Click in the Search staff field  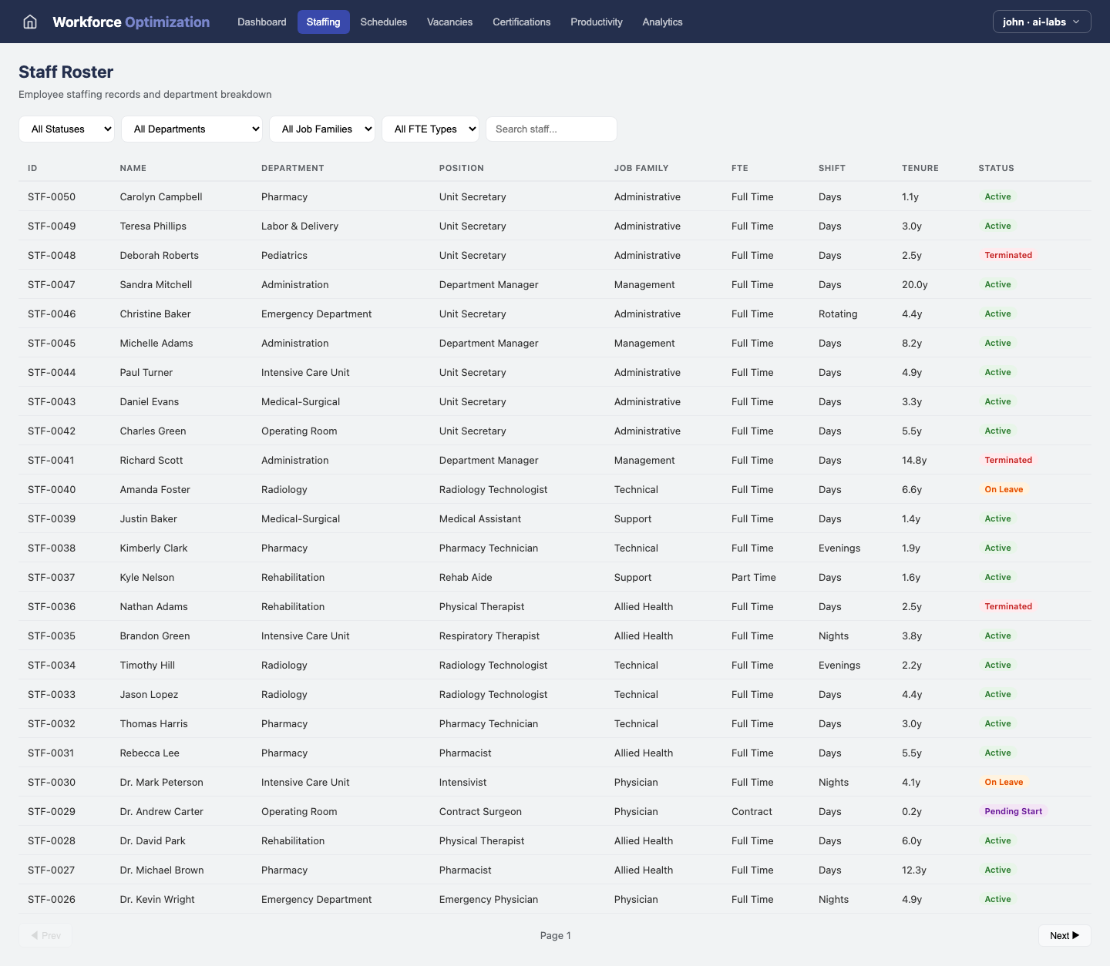[x=550, y=129]
